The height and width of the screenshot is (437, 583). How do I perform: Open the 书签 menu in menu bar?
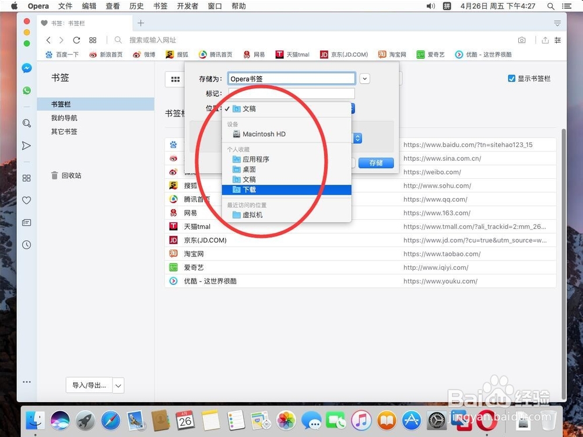pyautogui.click(x=160, y=6)
